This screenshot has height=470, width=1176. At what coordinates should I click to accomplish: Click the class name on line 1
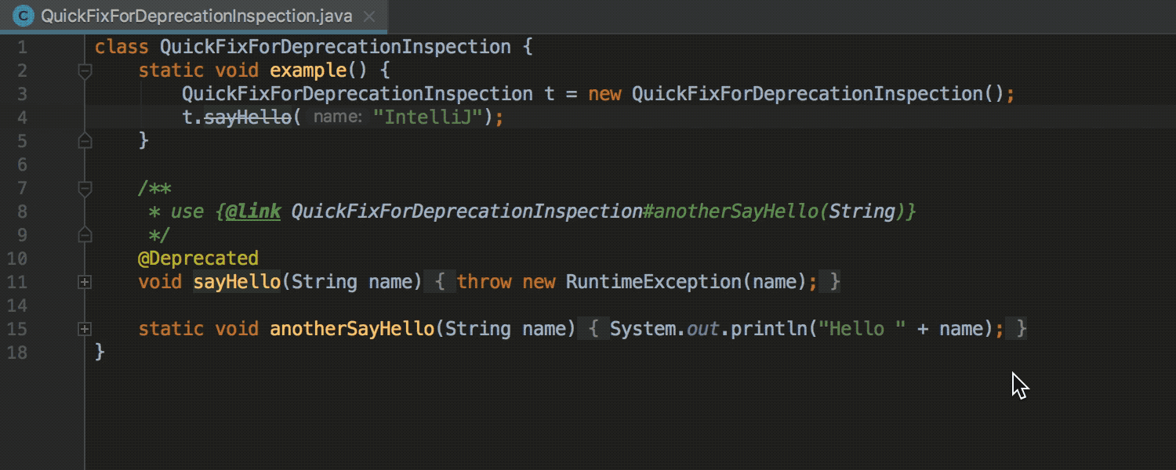pos(336,47)
